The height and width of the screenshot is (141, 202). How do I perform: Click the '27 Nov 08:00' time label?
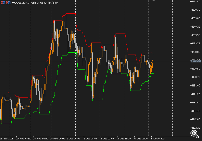pos(24,139)
